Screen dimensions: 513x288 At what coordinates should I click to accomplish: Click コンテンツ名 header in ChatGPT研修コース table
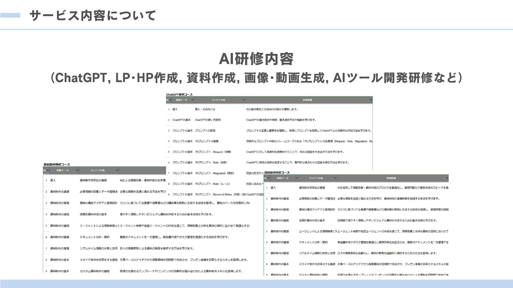tap(218, 100)
